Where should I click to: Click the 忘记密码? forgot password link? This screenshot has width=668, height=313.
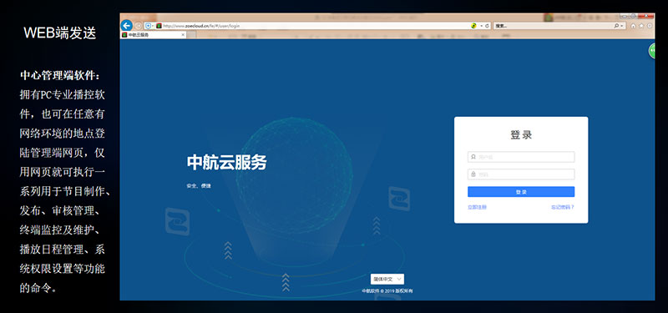[x=563, y=207]
